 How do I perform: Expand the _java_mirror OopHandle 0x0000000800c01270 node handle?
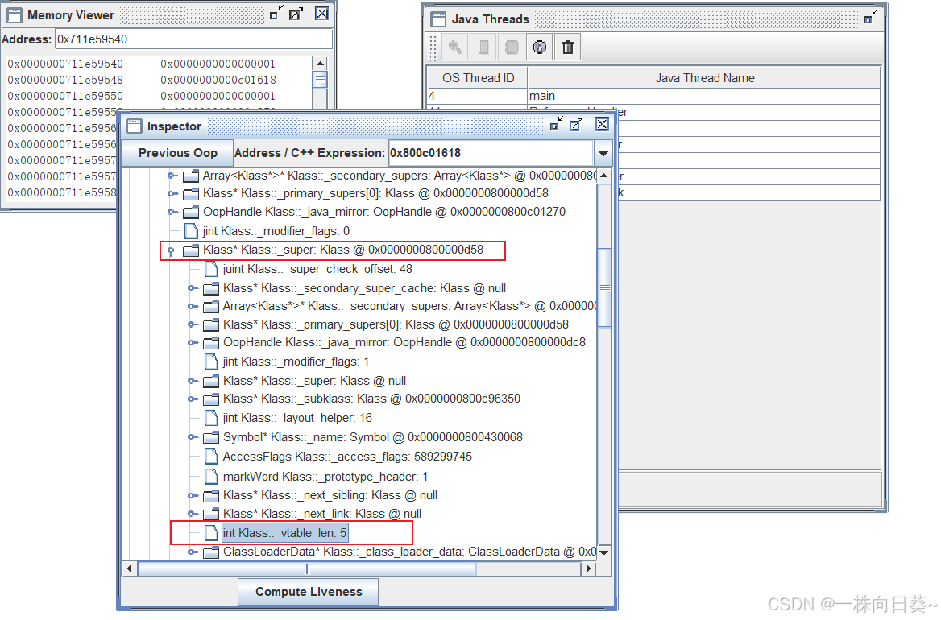point(172,212)
